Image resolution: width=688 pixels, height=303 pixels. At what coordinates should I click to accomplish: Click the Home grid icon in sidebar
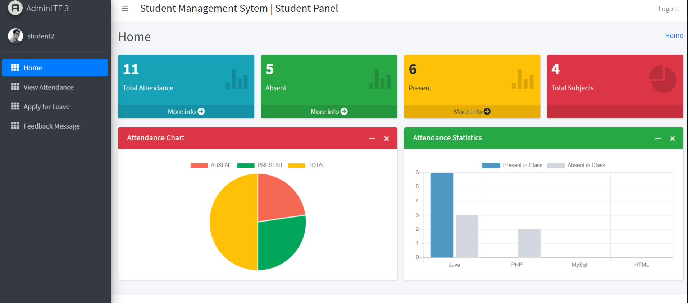(15, 67)
